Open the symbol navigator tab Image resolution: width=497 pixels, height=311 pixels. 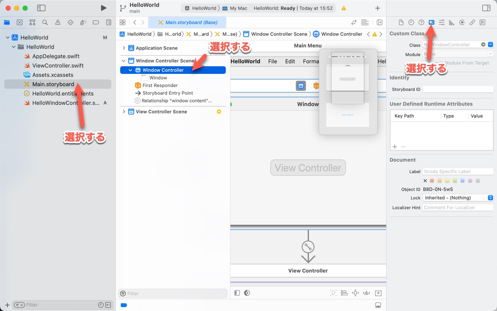coord(32,22)
